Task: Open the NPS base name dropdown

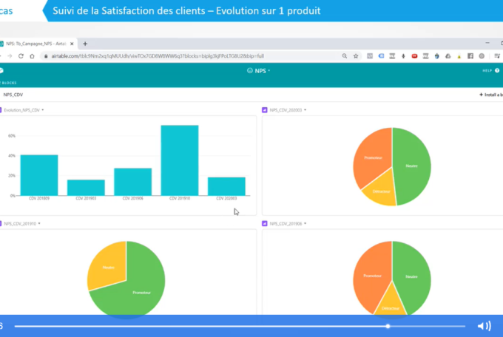Action: coord(269,71)
